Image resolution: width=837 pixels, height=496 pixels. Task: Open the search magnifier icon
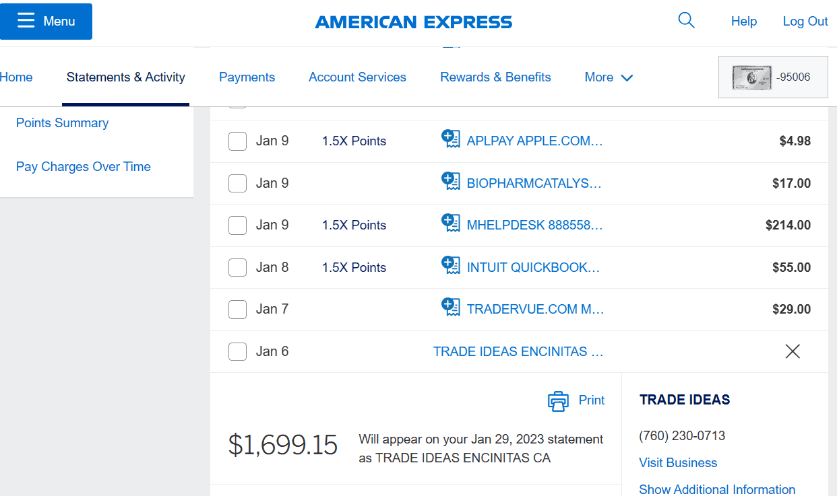pos(686,20)
